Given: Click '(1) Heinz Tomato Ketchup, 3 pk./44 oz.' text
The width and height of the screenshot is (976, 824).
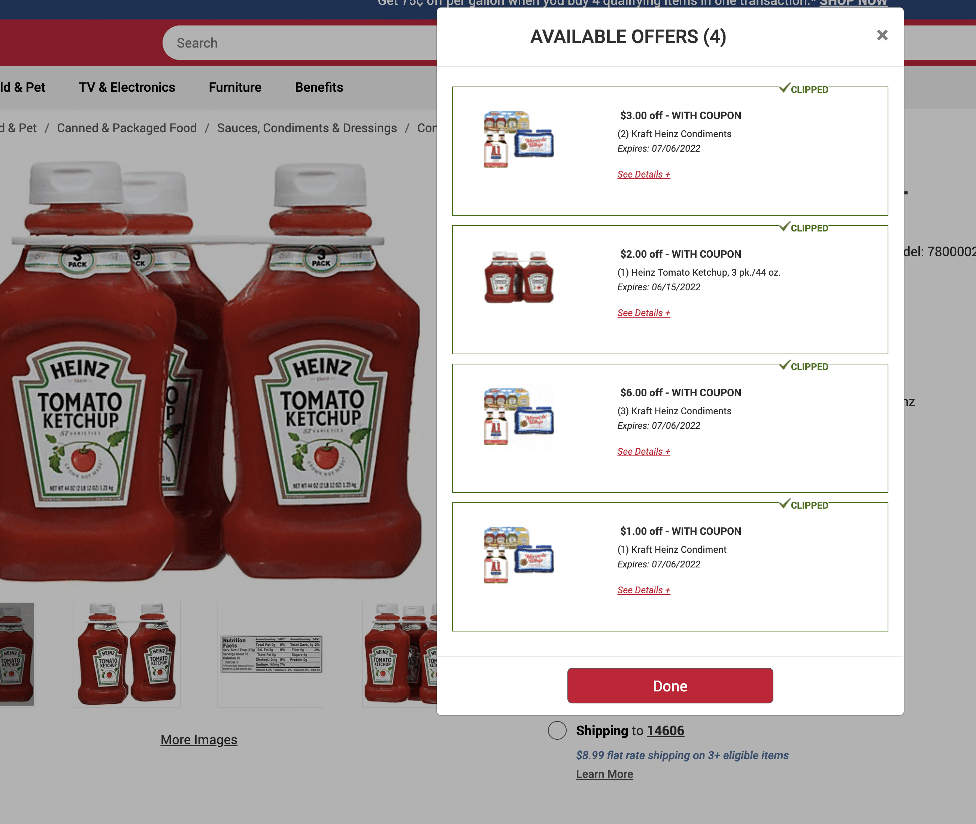Looking at the screenshot, I should 698,272.
